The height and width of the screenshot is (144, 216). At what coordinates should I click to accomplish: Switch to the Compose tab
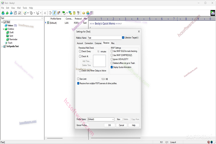coord(98,43)
